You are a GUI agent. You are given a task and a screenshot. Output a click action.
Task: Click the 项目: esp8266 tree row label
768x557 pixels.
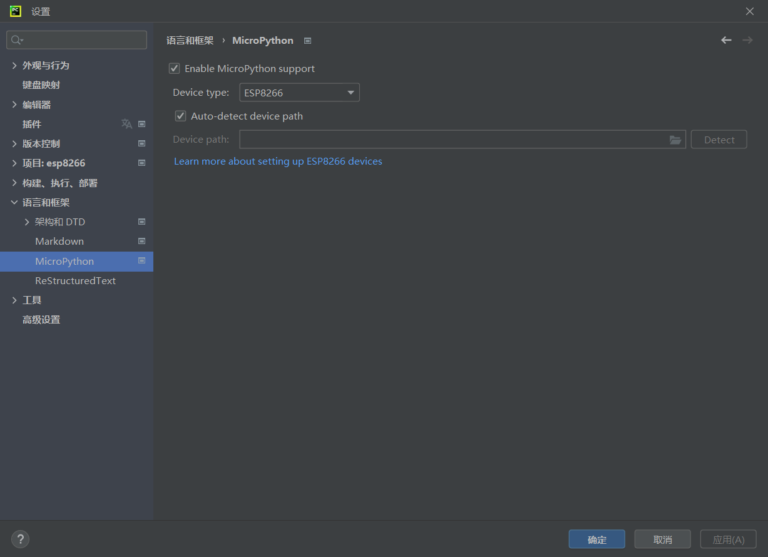[x=54, y=163]
